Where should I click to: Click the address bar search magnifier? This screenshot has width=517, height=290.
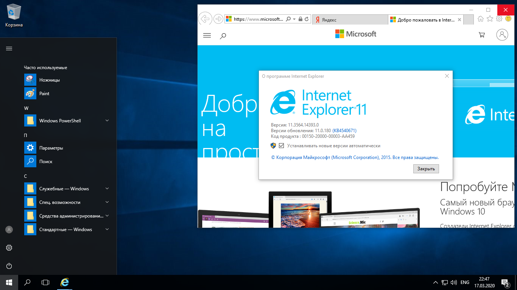(288, 19)
